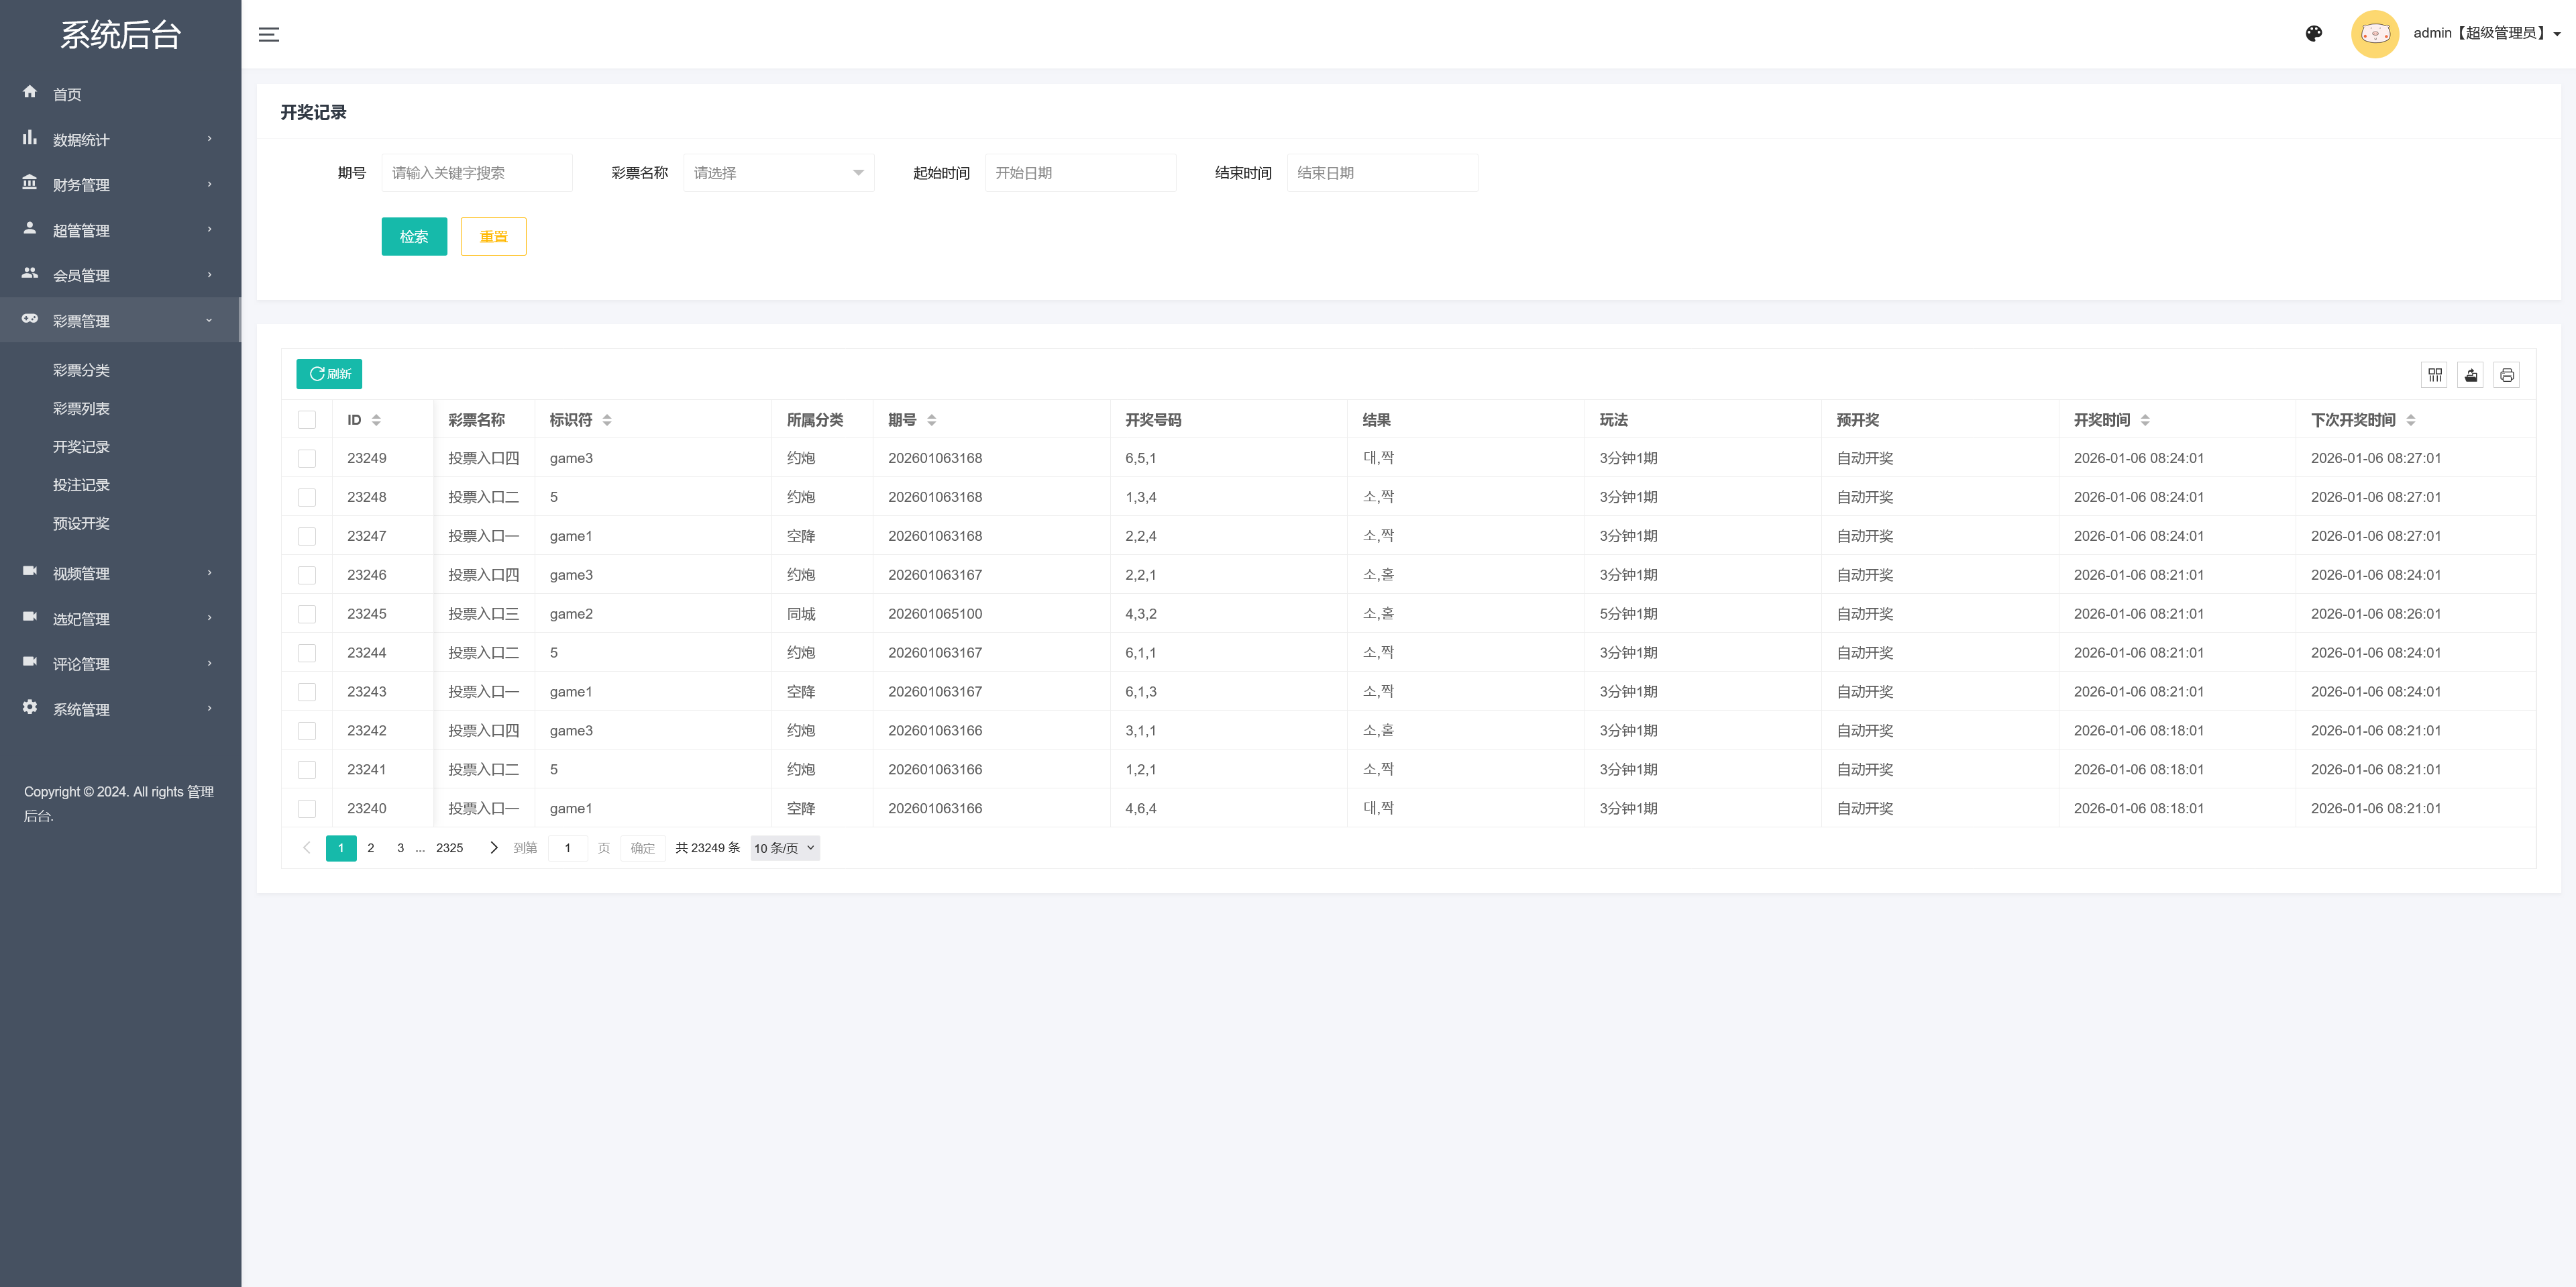This screenshot has height=1287, width=2576.
Task: Click the gamepad icon for 彩票管理
Action: (30, 319)
